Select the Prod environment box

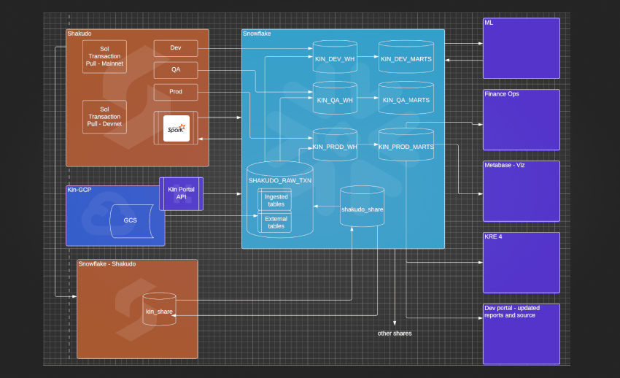click(x=176, y=92)
